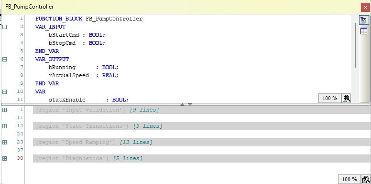Collapse the VAR block at line 10
Image resolution: width=371 pixels, height=184 pixels.
tap(4, 92)
